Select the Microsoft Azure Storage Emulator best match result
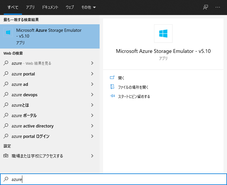The width and height of the screenshot is (227, 185). pyautogui.click(x=50, y=36)
